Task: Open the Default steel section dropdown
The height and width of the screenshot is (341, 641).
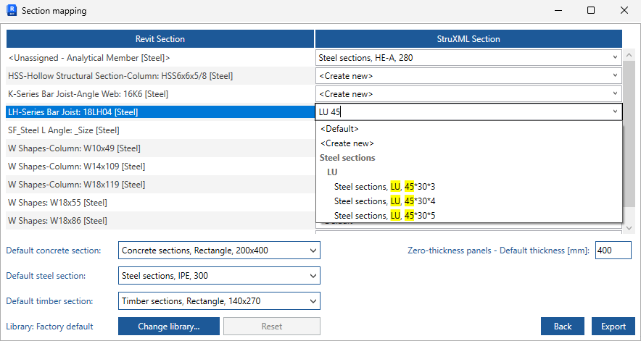Action: pos(219,276)
